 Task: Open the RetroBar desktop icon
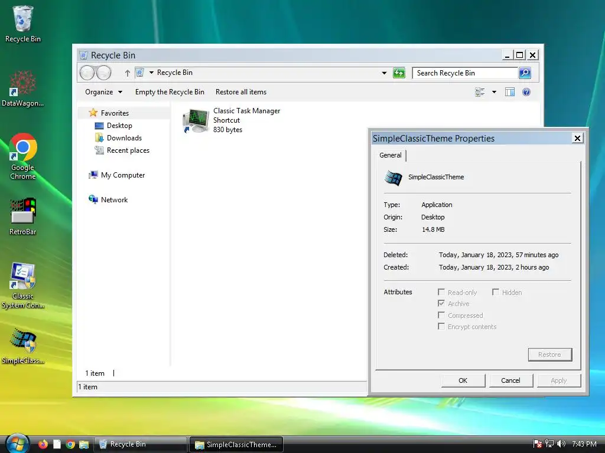tap(22, 216)
